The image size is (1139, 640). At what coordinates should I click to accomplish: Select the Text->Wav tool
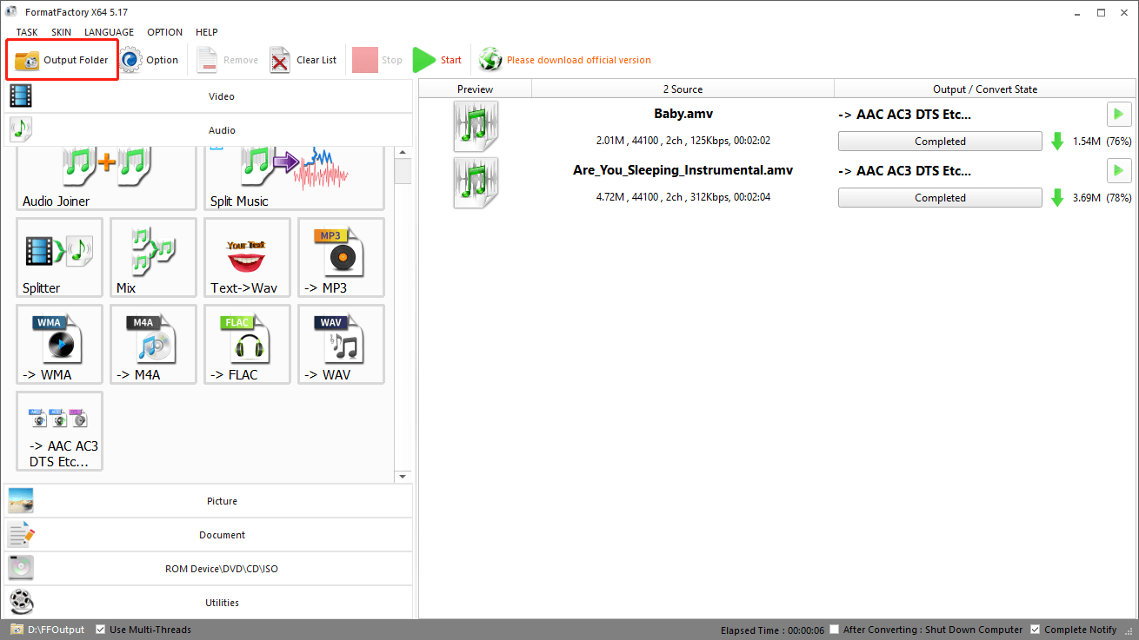tap(247, 257)
